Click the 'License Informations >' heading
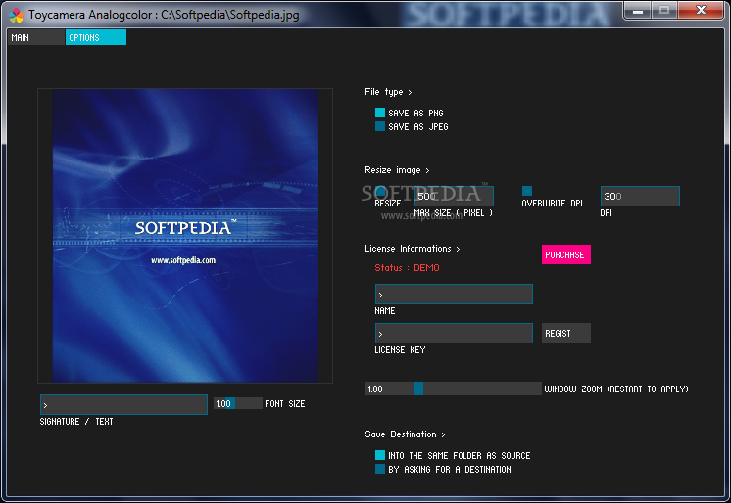Viewport: 731px width, 503px height. (413, 249)
